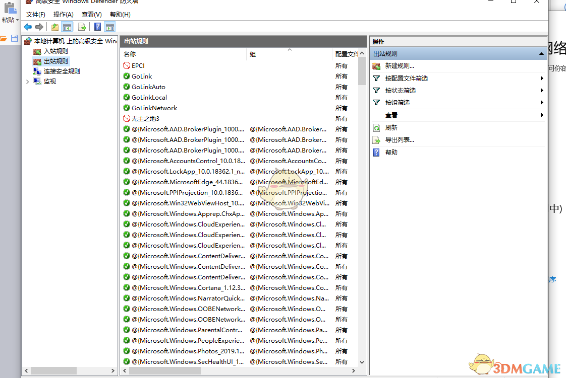Click the rule list scroll up arrow
This screenshot has width=566, height=378.
pos(362,53)
